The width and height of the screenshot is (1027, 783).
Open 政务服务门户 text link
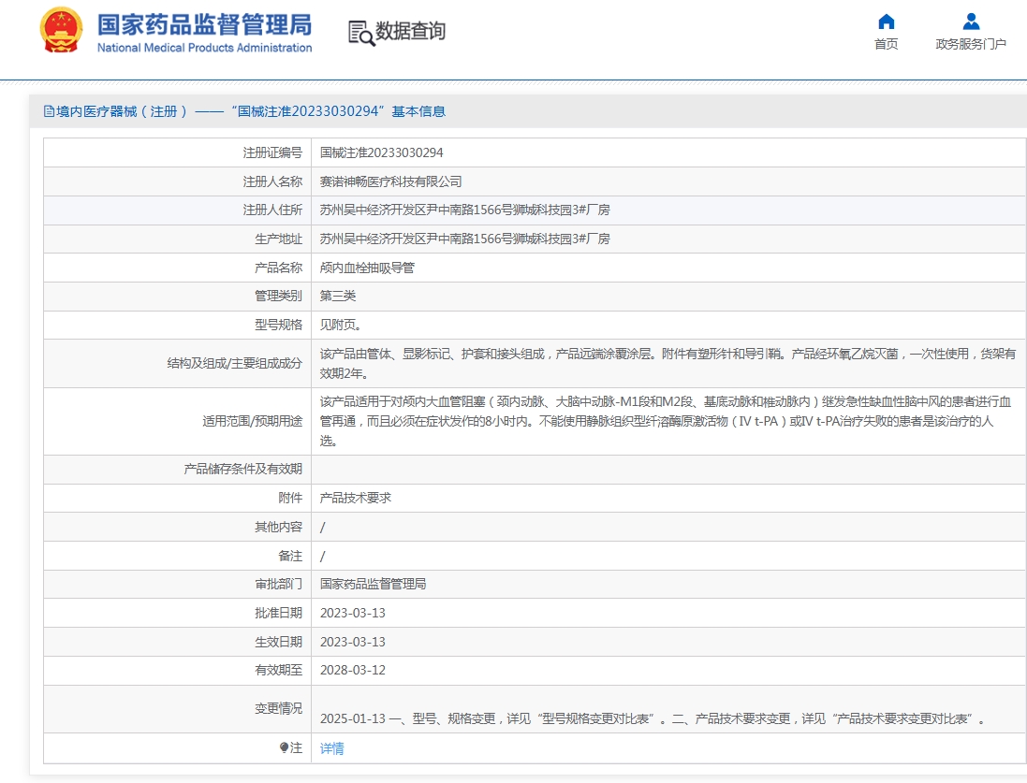pos(971,44)
